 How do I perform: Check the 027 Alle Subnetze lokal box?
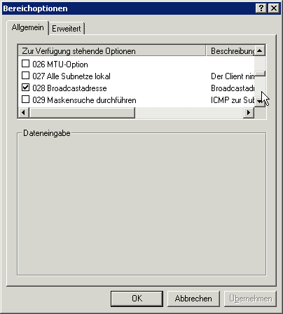(25, 76)
